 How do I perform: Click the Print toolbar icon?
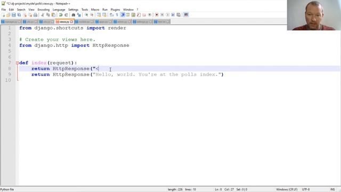coord(36,15)
